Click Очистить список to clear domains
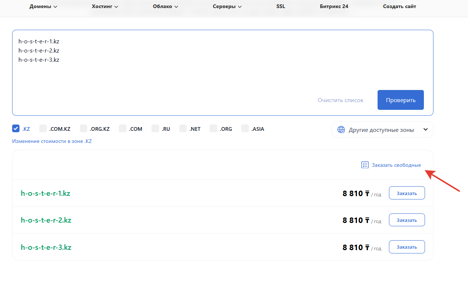The height and width of the screenshot is (281, 468). [340, 100]
